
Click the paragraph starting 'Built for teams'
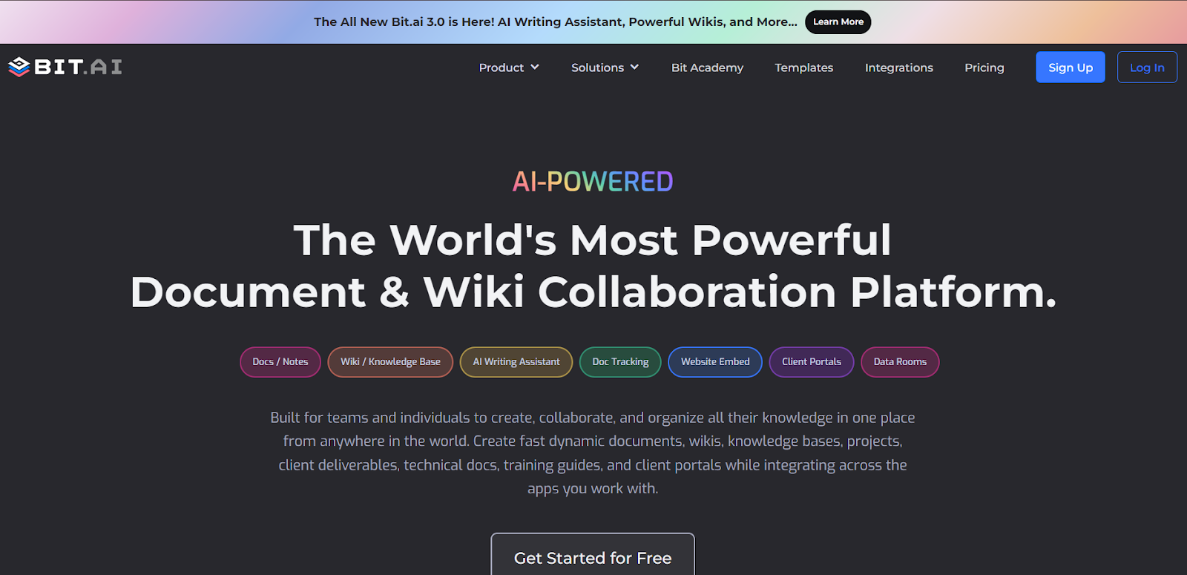tap(593, 453)
